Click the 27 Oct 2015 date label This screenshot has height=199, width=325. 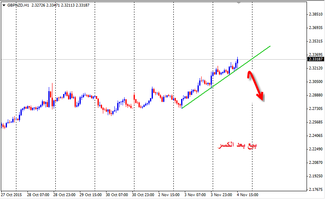(11, 195)
